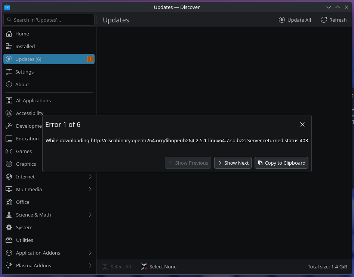Open the About page icon
The width and height of the screenshot is (354, 277).
(x=9, y=84)
